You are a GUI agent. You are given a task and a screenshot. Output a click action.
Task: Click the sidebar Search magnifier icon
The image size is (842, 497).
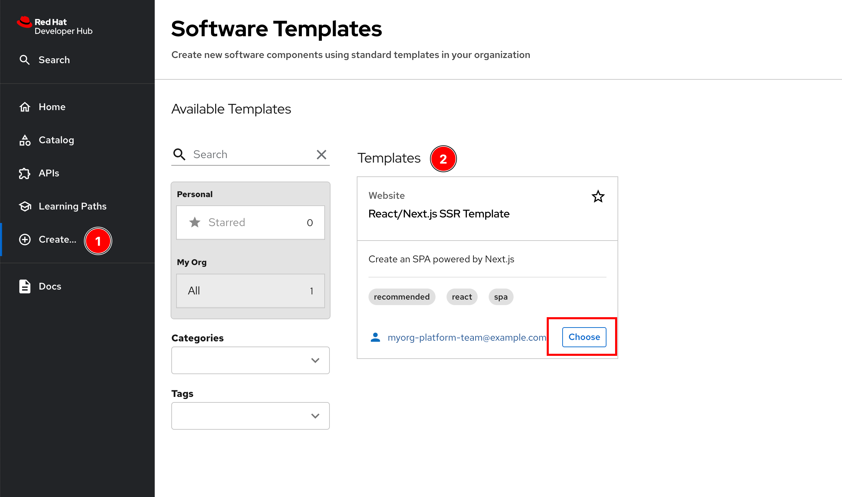[25, 60]
